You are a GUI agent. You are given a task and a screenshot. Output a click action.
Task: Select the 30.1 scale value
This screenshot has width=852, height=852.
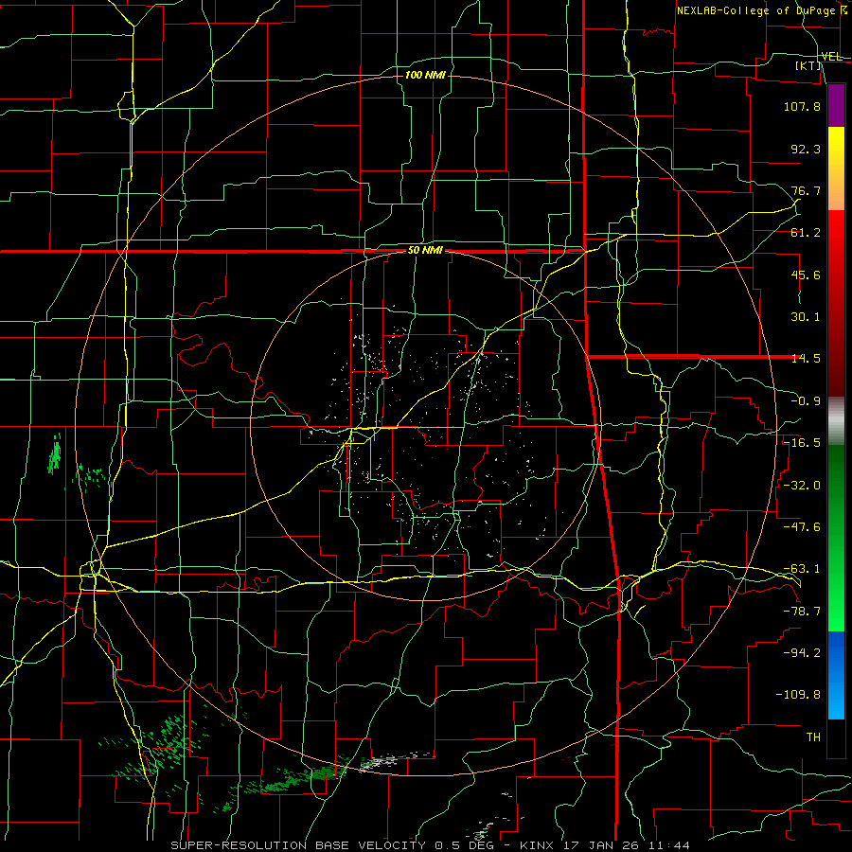click(806, 317)
